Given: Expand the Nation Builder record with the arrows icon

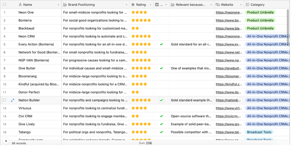Looking at the screenshot, I should point(13,100).
